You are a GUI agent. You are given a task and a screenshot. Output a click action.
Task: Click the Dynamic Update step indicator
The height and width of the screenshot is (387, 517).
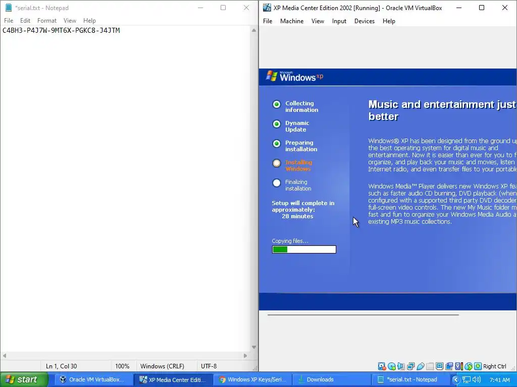(277, 124)
